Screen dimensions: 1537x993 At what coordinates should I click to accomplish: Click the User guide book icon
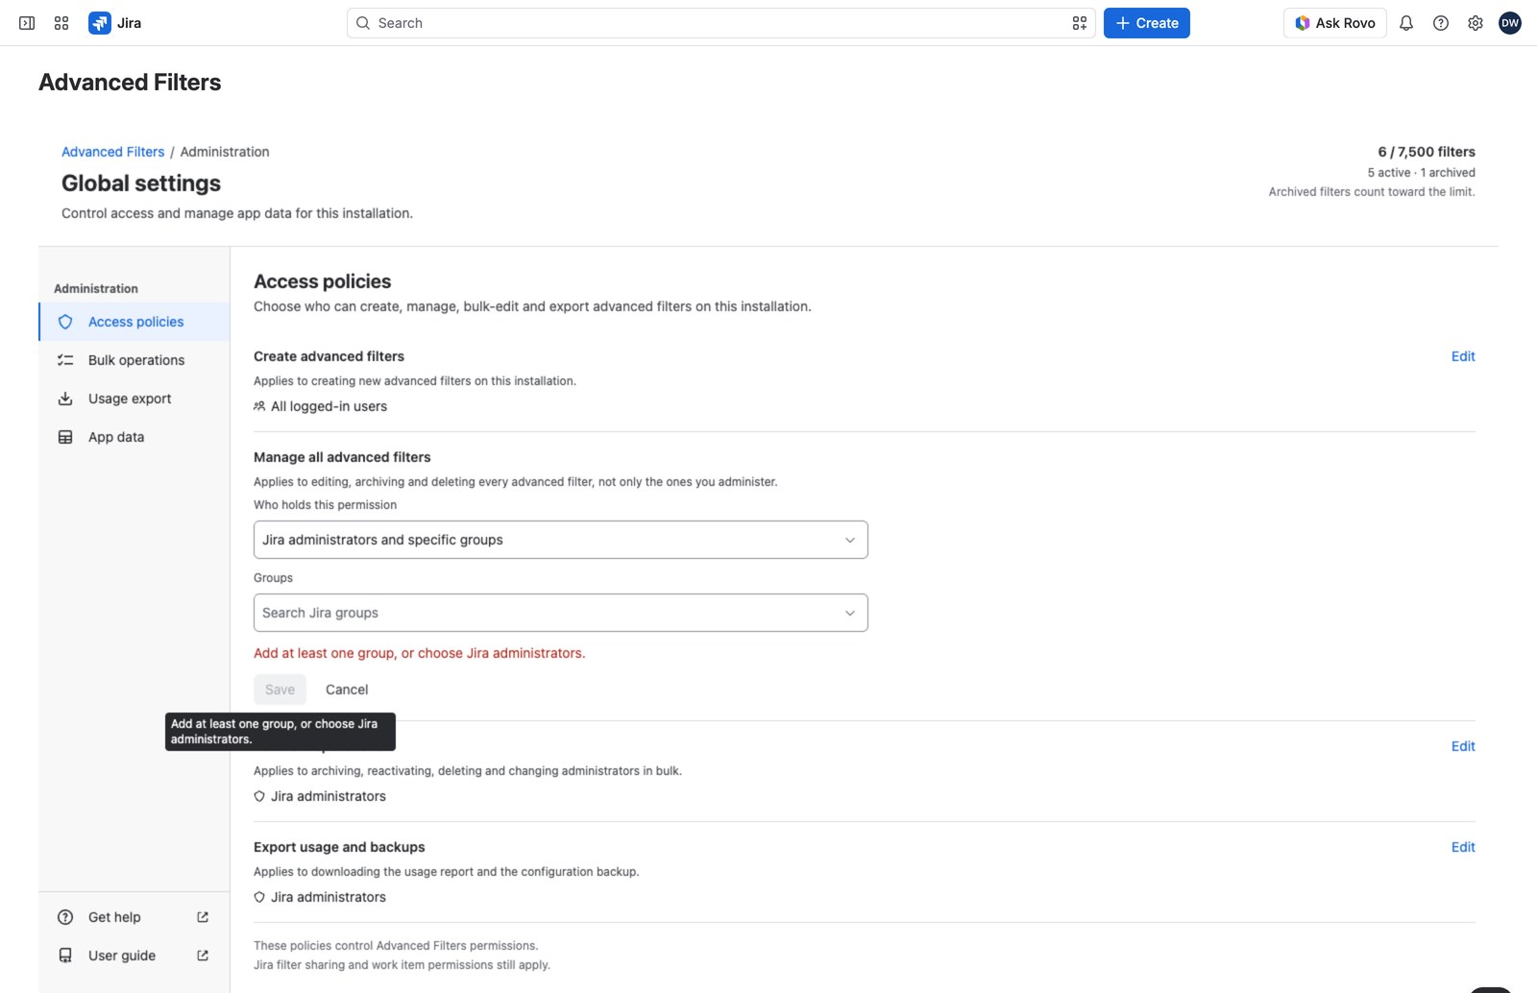click(65, 956)
